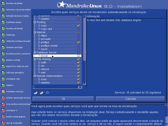Toggle the smb service checkbox
Screen dimensions: 168x126
[78, 73]
